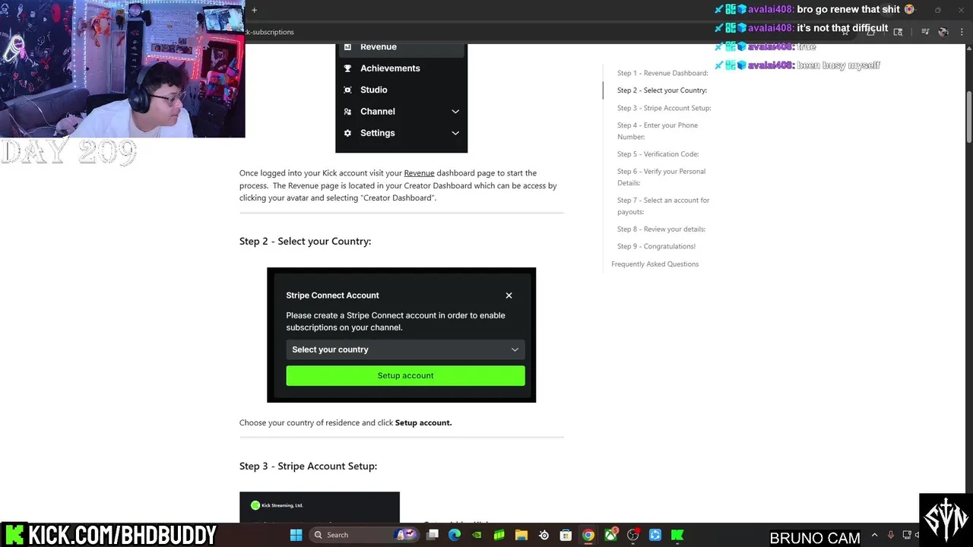Open Microsoft Edge from the taskbar
973x547 pixels.
click(455, 535)
